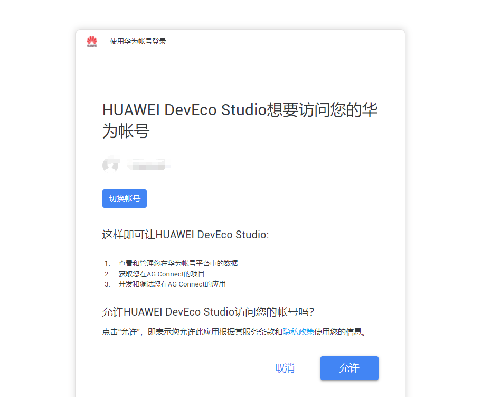Click the 切换帐号 switch account button
The image size is (501, 397).
point(124,198)
